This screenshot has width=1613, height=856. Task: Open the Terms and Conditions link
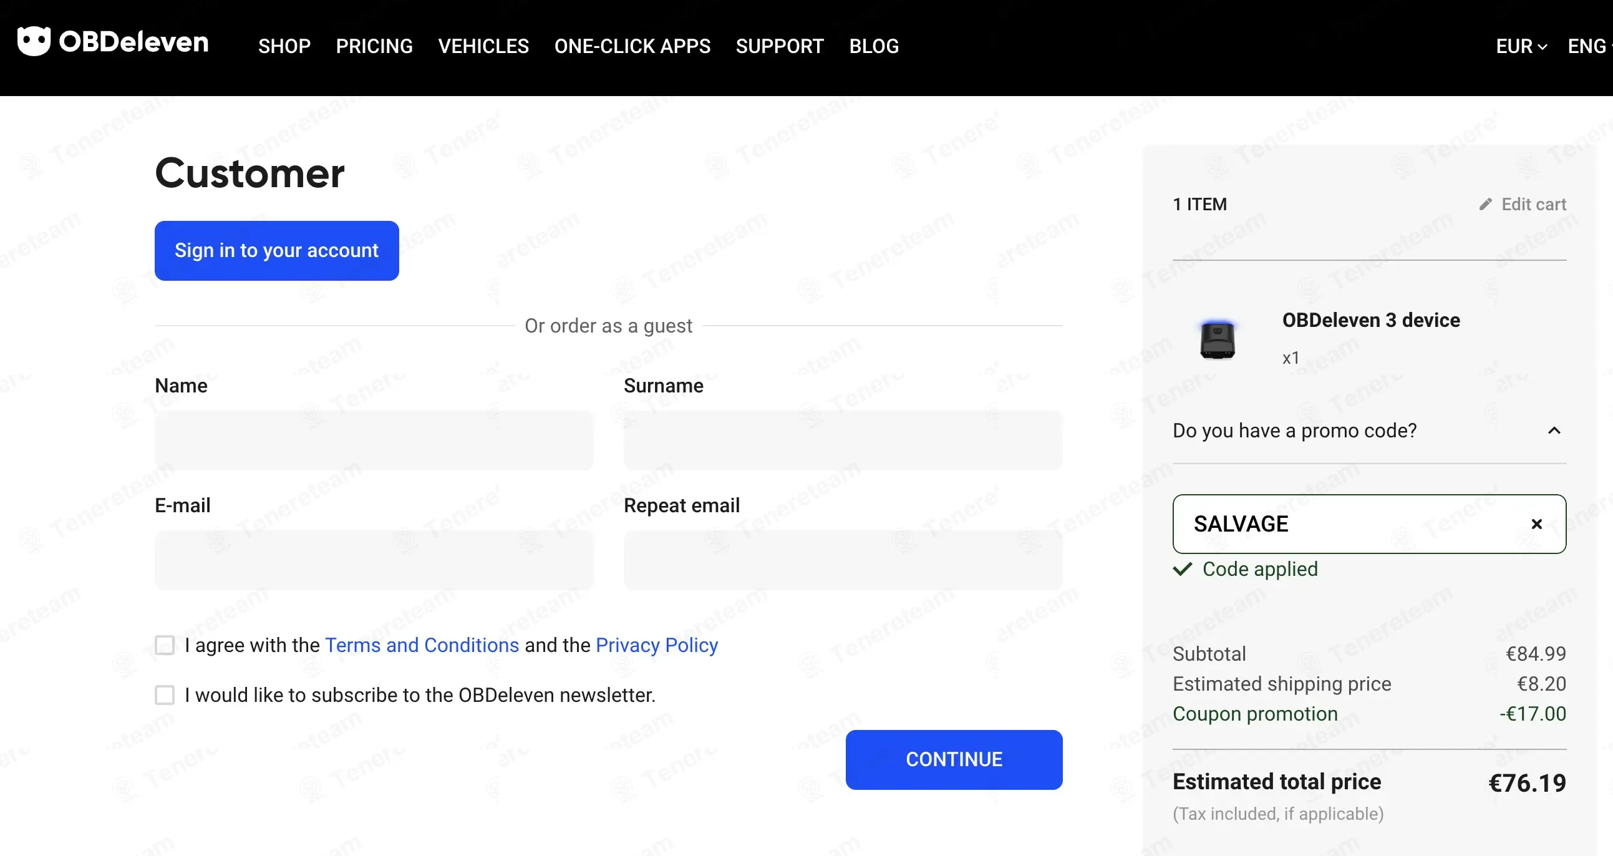(x=422, y=645)
